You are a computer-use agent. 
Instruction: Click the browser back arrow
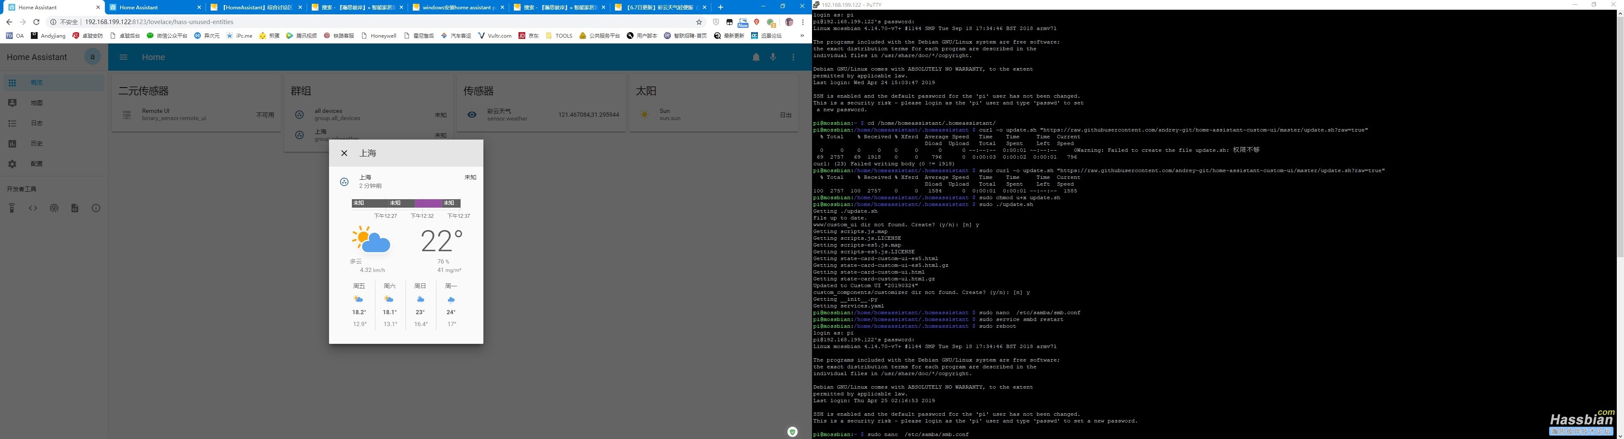(x=9, y=22)
